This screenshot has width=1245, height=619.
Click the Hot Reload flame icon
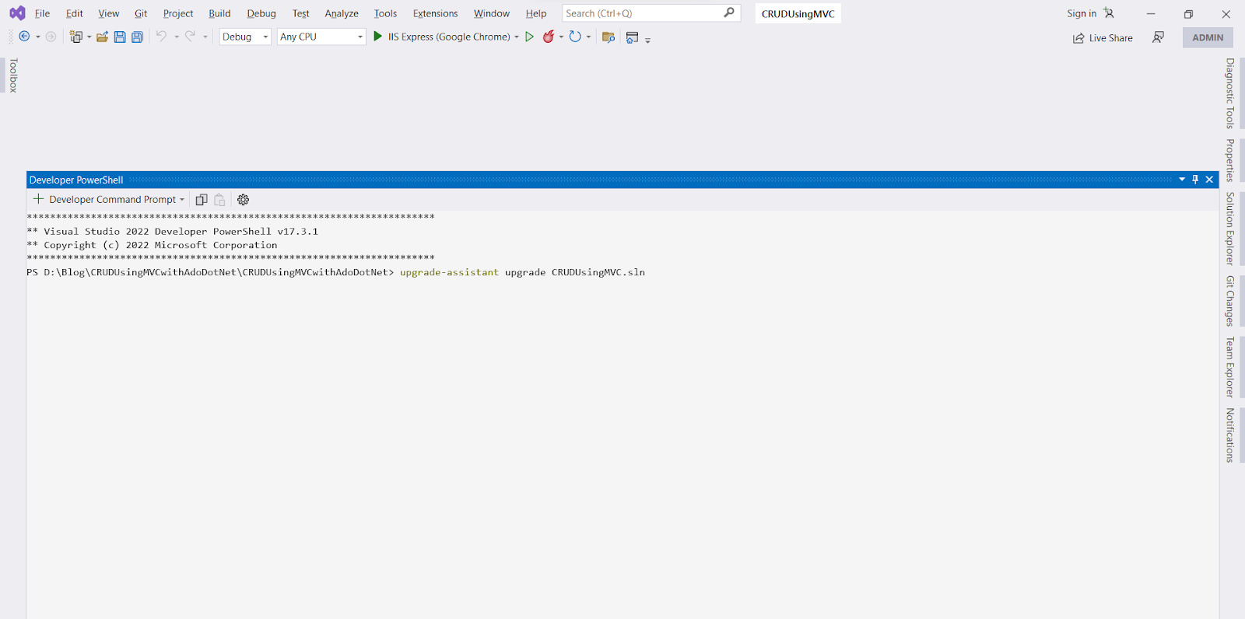point(549,37)
